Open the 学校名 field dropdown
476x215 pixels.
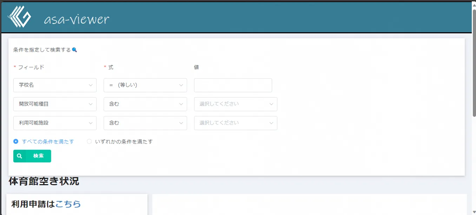[x=55, y=85]
